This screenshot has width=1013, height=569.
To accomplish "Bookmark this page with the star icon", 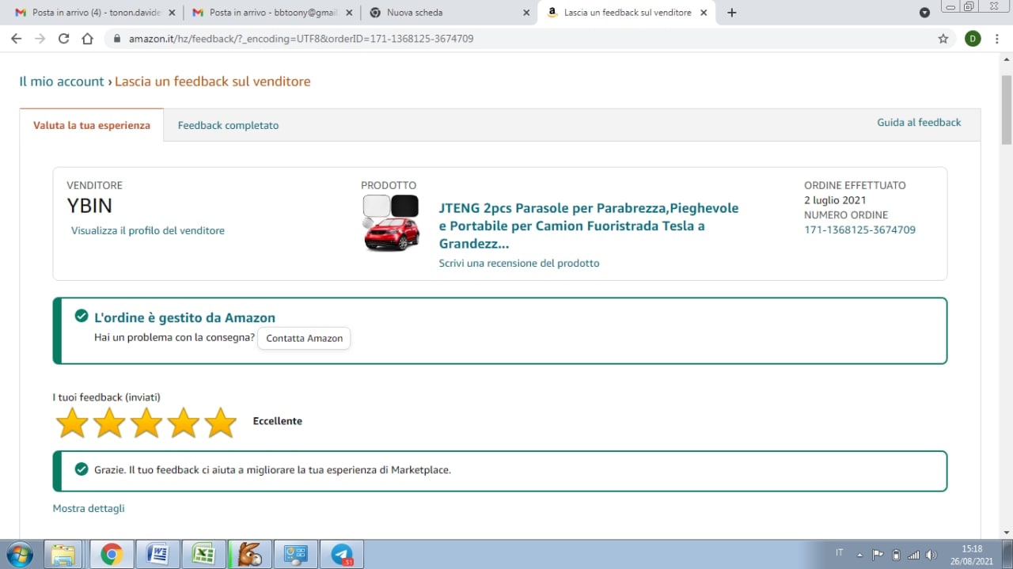I will 943,38.
